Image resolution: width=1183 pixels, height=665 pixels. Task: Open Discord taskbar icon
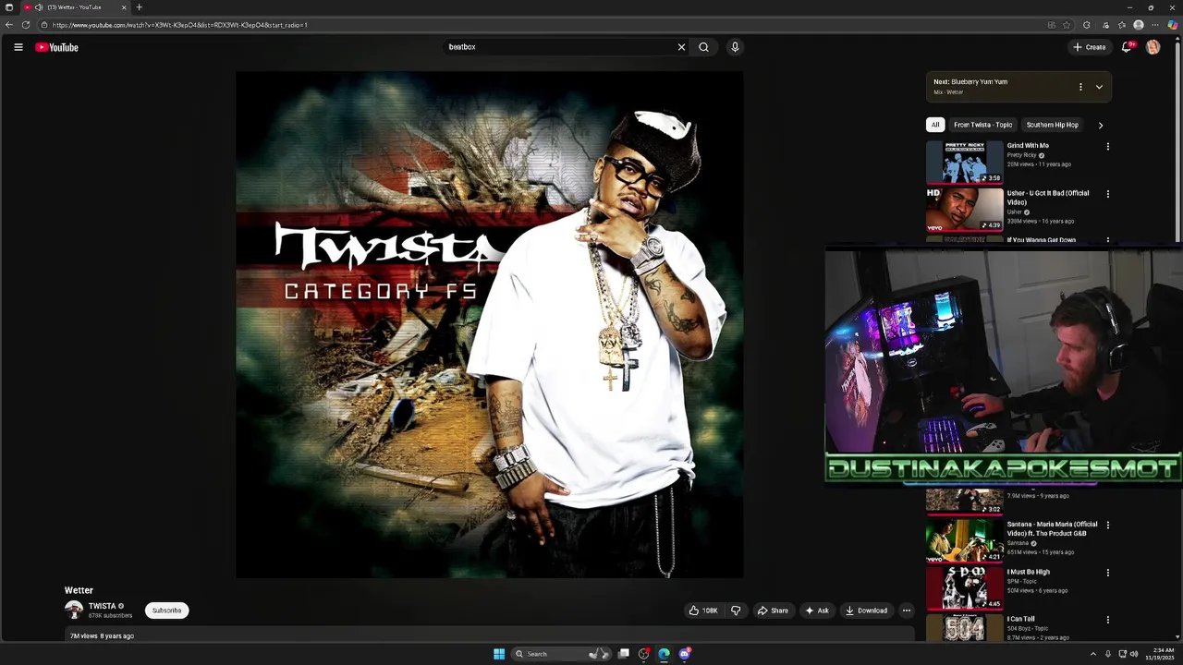pos(685,654)
